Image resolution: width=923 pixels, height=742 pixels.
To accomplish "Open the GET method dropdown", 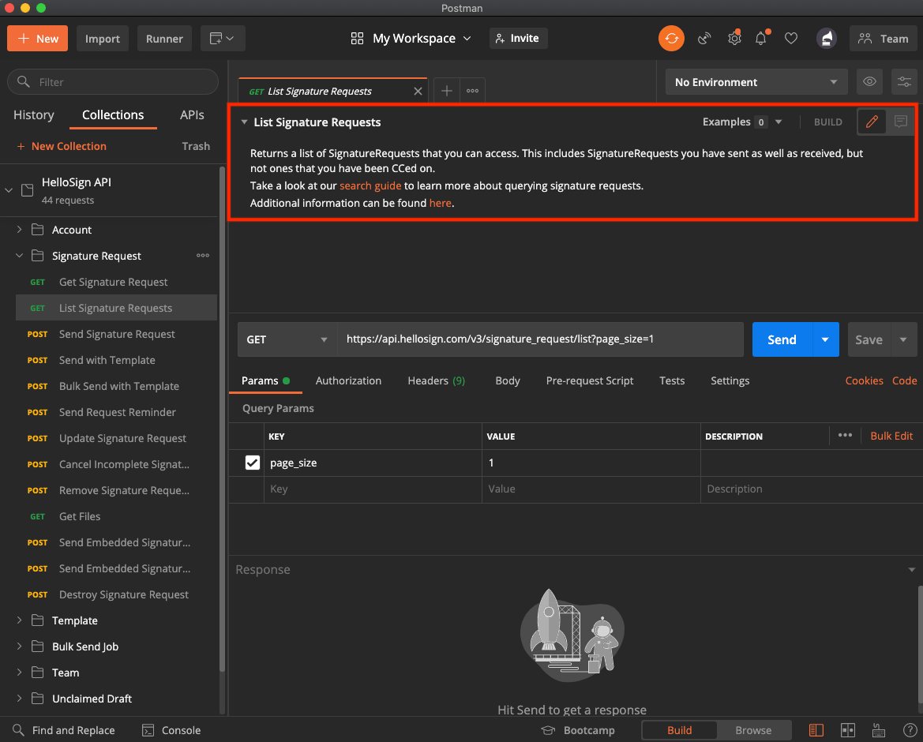I will 287,339.
